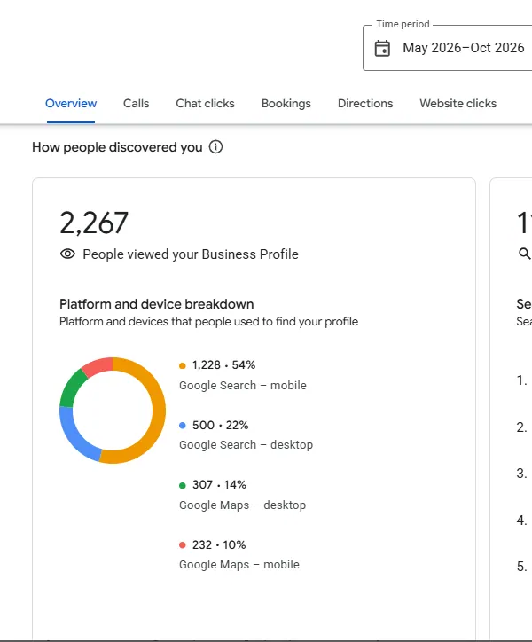Click the 1,228 · 54% value
532x642 pixels.
click(223, 364)
